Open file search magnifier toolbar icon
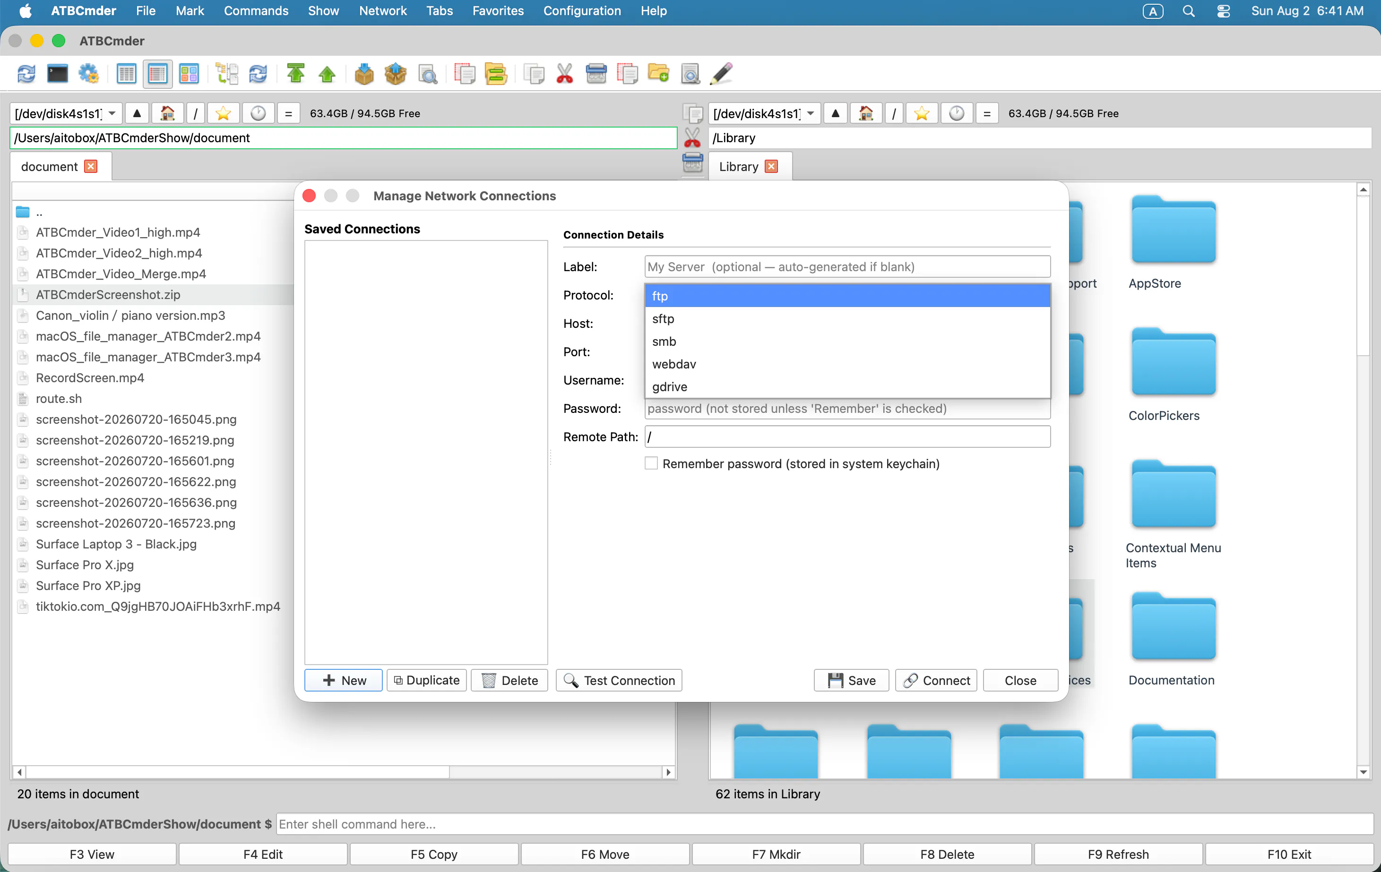The width and height of the screenshot is (1381, 872). (428, 74)
